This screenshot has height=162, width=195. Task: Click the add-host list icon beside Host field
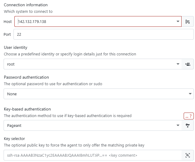pos(188,21)
